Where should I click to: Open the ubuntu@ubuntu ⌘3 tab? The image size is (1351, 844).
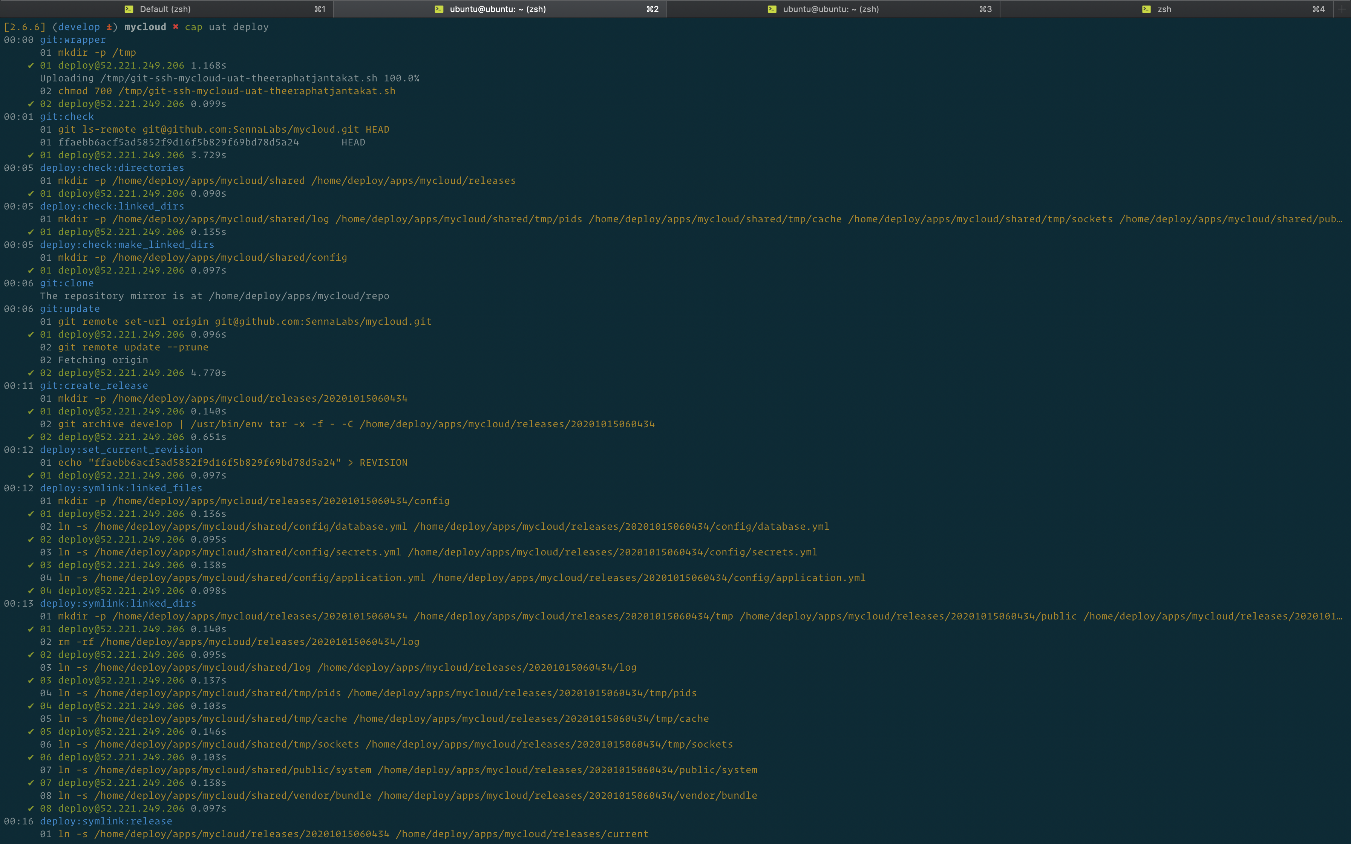point(833,9)
